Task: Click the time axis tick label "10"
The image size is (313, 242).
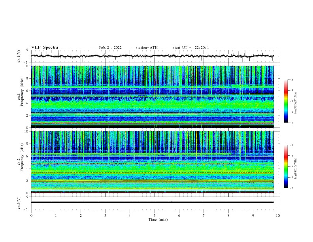Action: coord(278,216)
